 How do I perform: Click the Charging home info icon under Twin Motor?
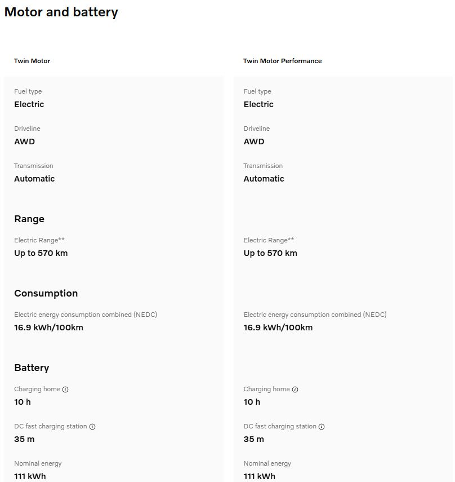65,390
